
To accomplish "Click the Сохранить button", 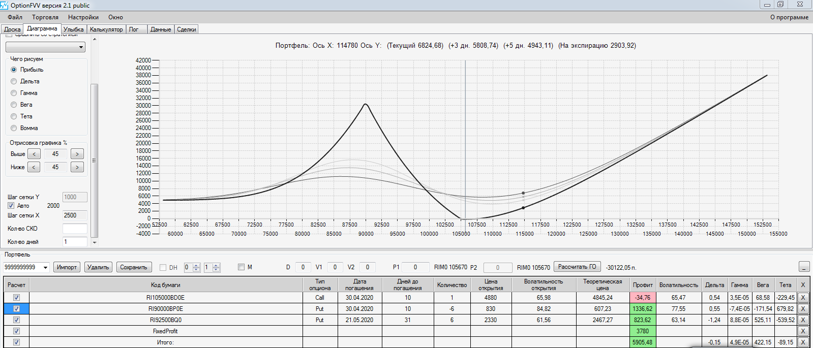I will pos(134,267).
